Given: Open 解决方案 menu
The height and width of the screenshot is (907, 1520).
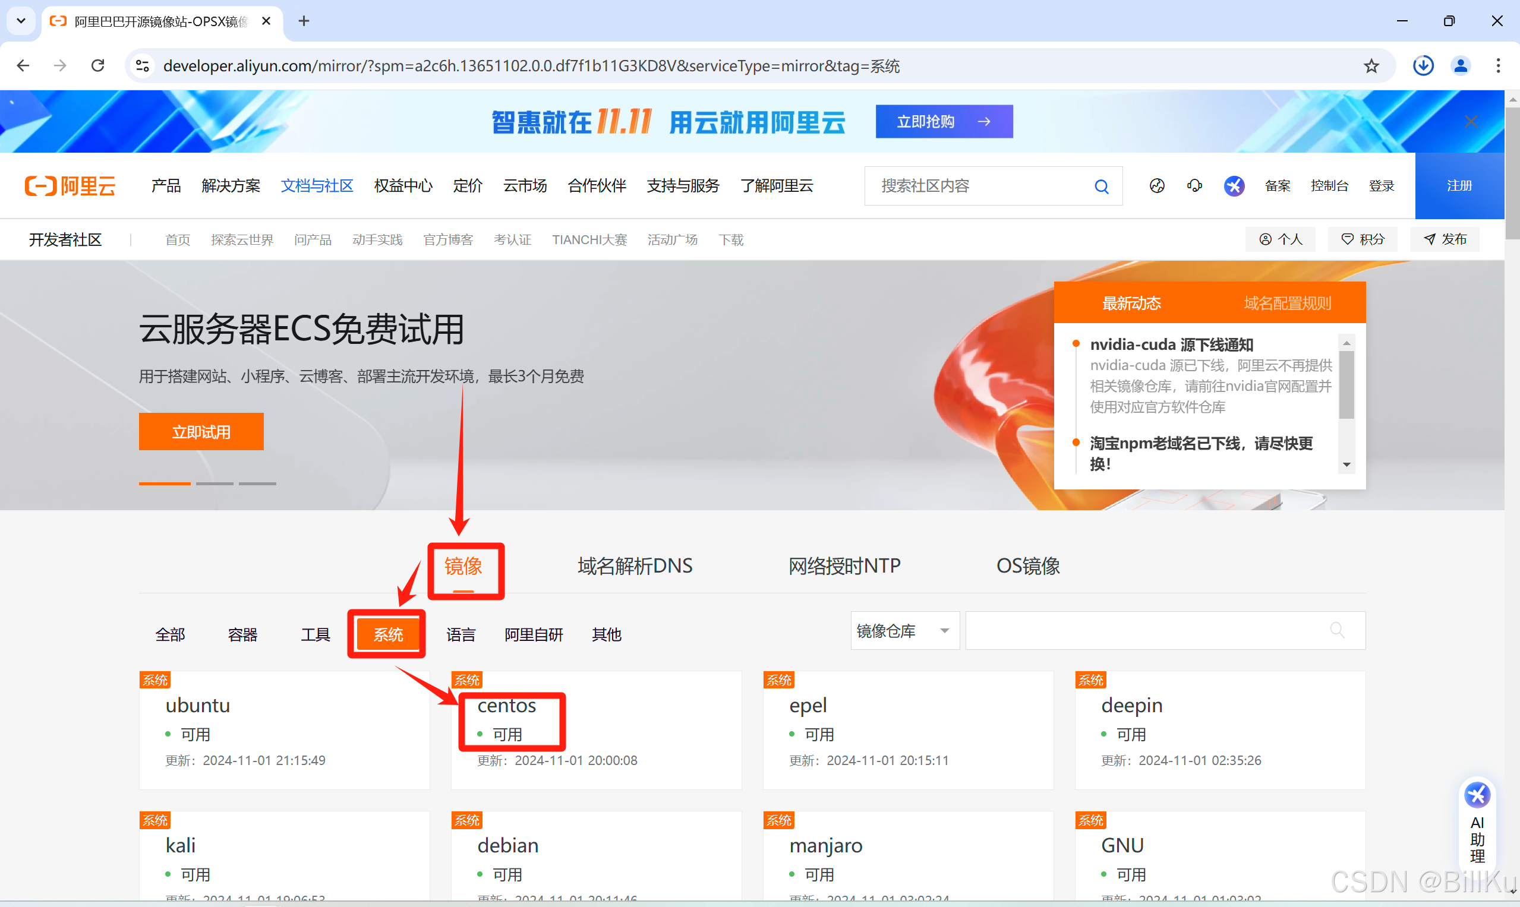Looking at the screenshot, I should coord(231,186).
